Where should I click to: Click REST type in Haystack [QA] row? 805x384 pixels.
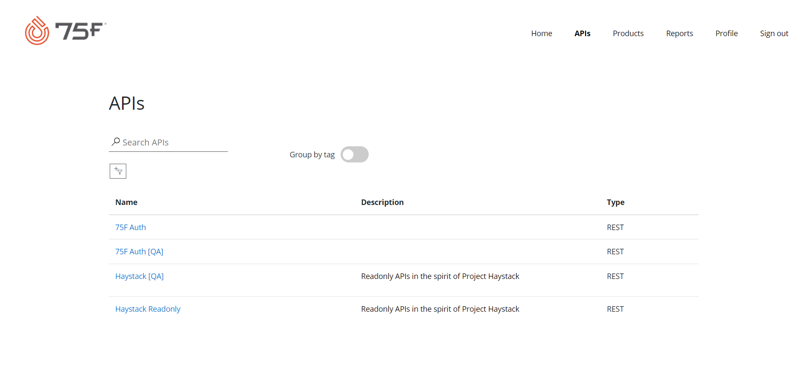coord(615,276)
